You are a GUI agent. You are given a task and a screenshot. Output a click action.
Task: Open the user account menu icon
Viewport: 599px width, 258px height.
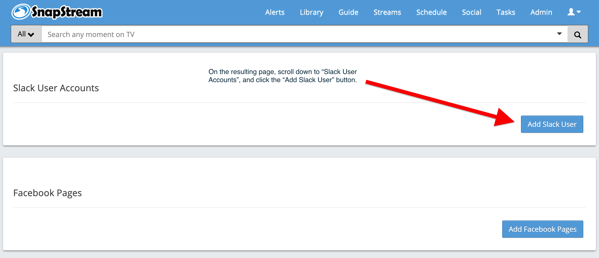(x=574, y=12)
